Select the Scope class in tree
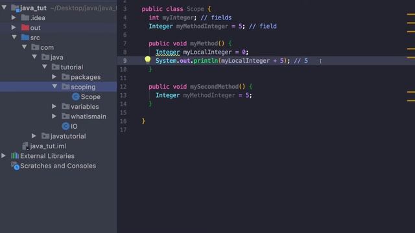Viewport: 415px width, 233px height. [x=91, y=96]
